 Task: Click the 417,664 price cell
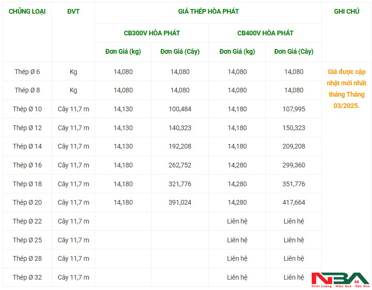tap(294, 202)
